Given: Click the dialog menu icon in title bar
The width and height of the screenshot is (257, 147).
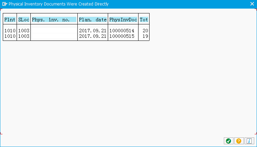Looking at the screenshot, I should [5, 4].
